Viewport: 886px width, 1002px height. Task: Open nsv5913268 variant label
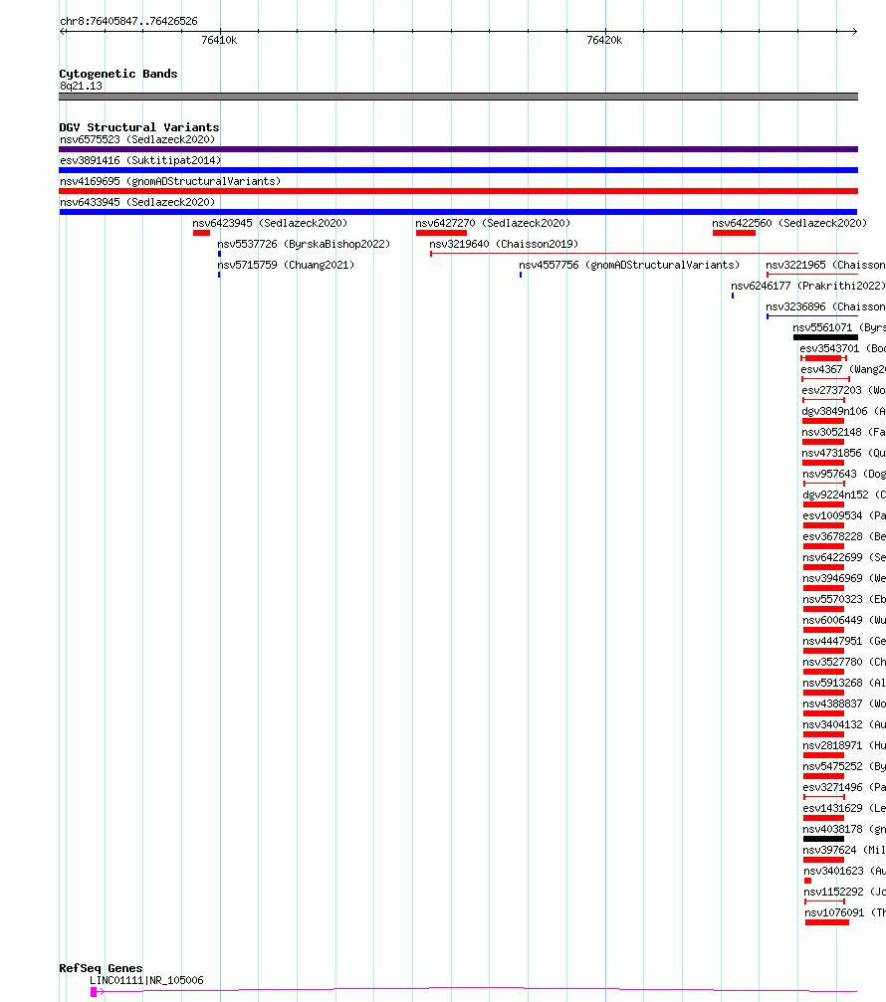[x=844, y=684]
